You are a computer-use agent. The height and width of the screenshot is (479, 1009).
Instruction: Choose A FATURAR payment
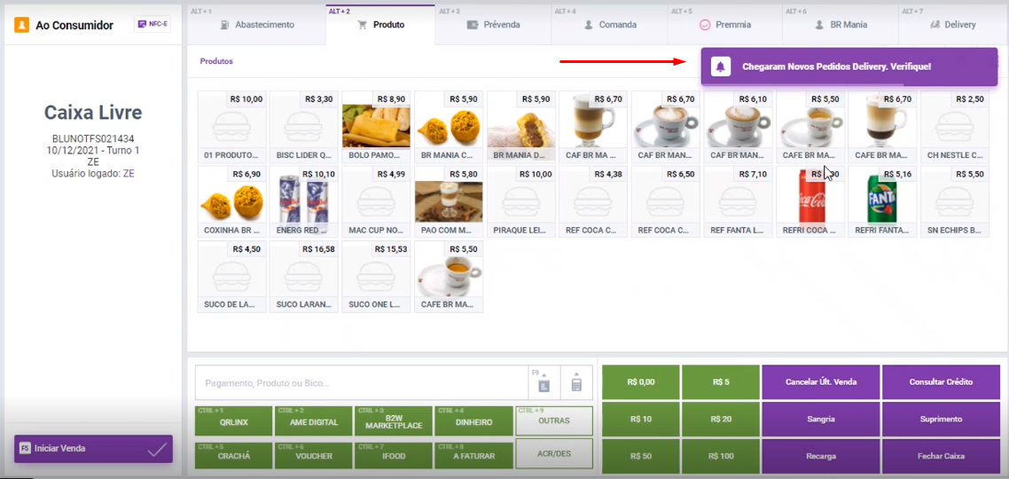[x=473, y=455]
